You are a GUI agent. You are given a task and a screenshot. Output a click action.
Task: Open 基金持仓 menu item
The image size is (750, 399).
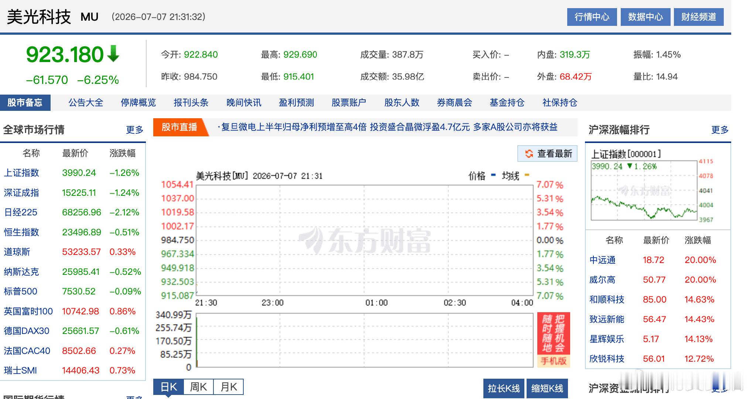coord(507,103)
